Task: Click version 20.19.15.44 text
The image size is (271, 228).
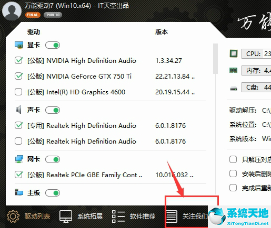Action: tap(175, 92)
